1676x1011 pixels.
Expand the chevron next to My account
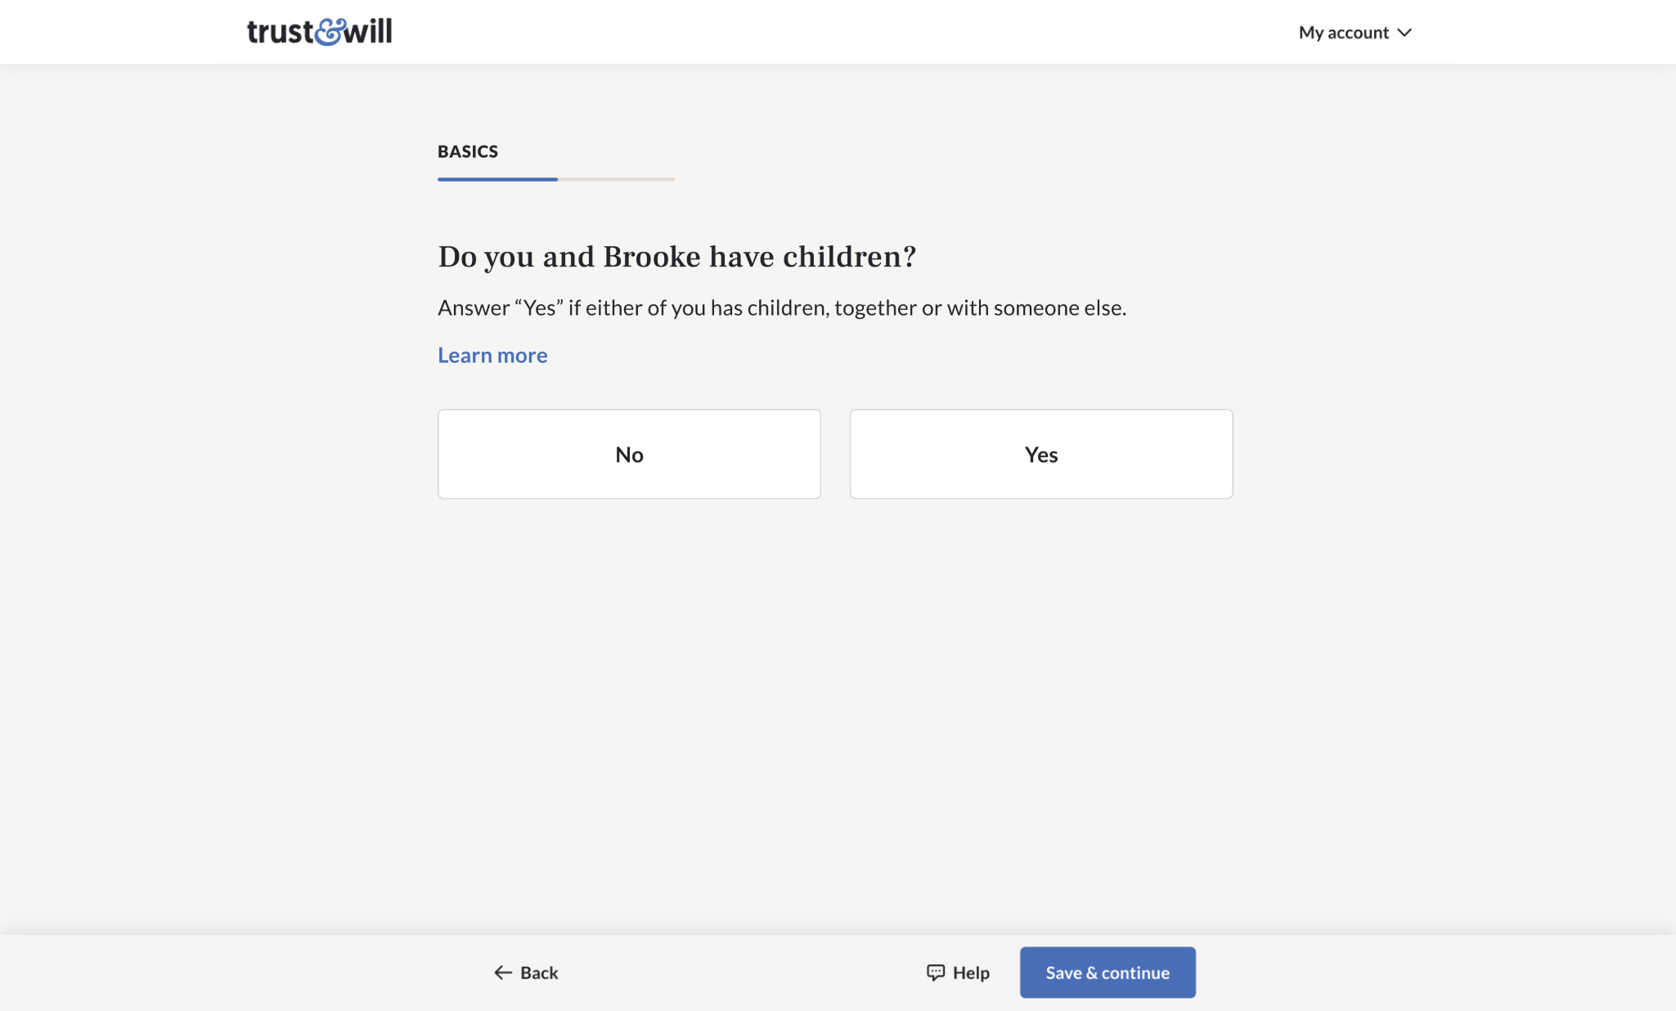click(1404, 33)
